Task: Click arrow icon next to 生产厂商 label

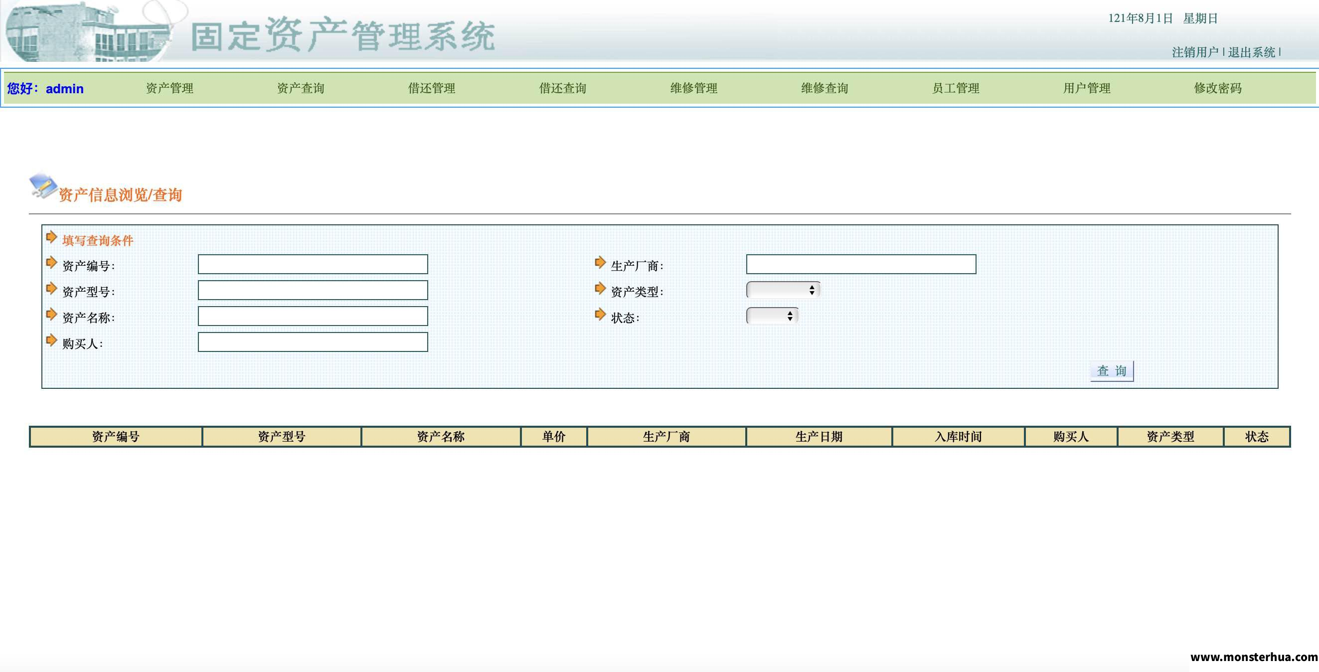Action: (x=600, y=263)
